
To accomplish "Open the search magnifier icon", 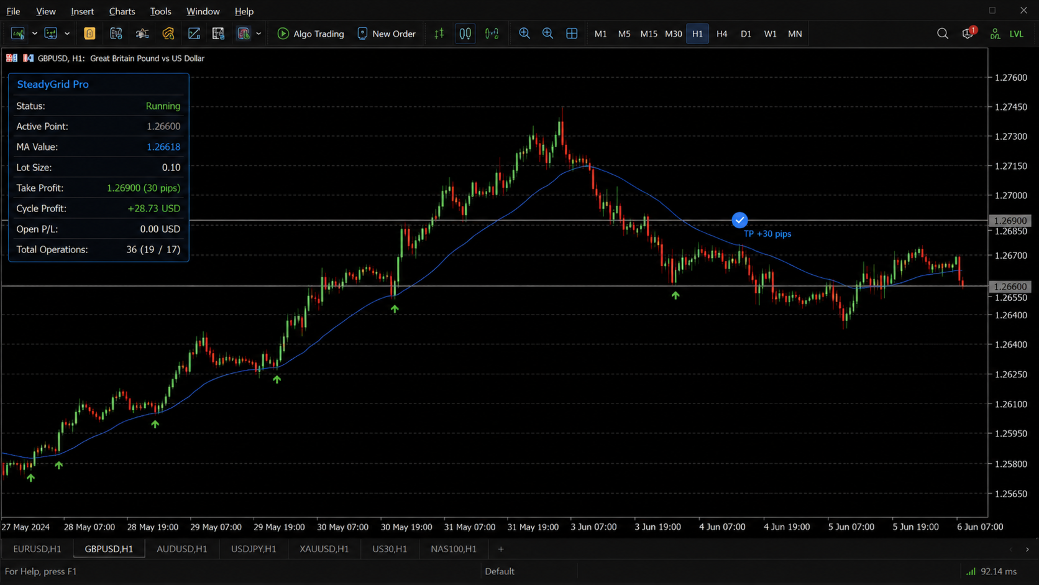I will (x=943, y=34).
